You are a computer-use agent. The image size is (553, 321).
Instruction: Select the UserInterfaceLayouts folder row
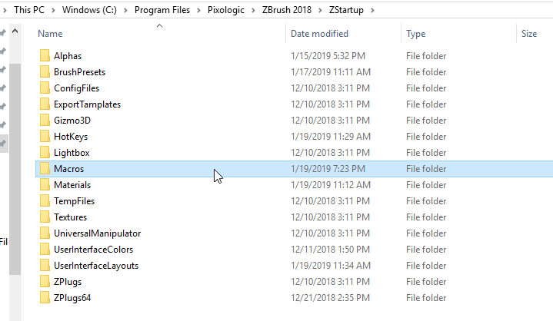pyautogui.click(x=294, y=266)
